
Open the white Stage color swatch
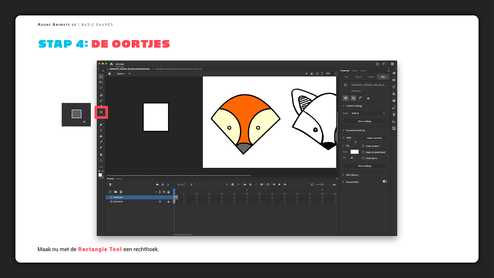pos(354,152)
